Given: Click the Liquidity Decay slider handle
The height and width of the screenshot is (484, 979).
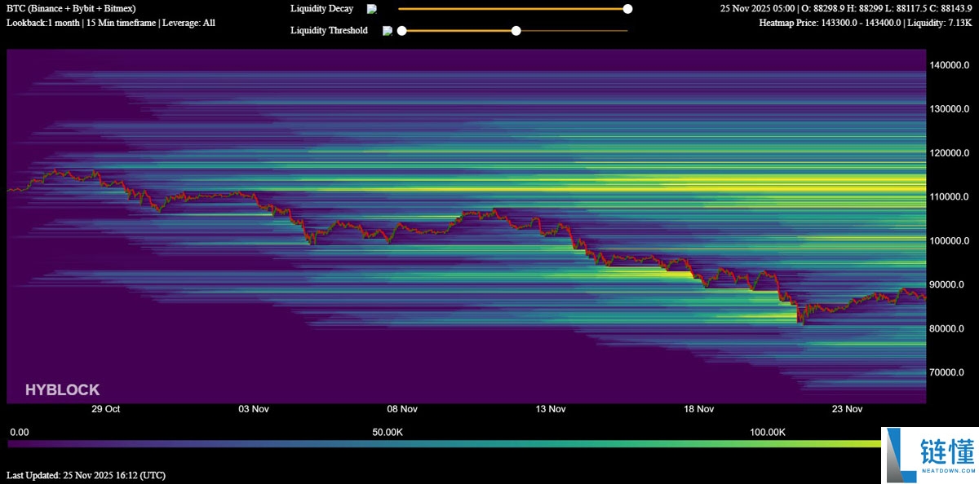Looking at the screenshot, I should [627, 9].
